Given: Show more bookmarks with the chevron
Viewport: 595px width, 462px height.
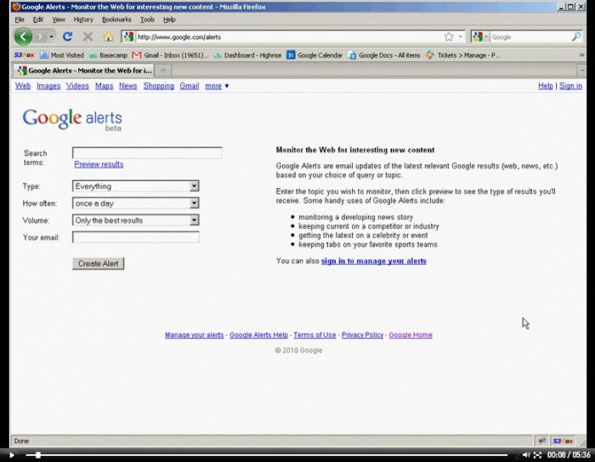Looking at the screenshot, I should point(581,55).
